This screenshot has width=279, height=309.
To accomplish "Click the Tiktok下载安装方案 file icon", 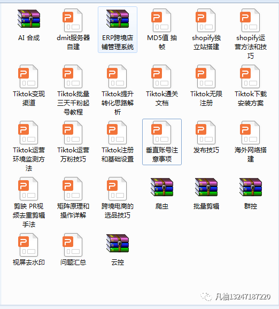I will click(250, 76).
